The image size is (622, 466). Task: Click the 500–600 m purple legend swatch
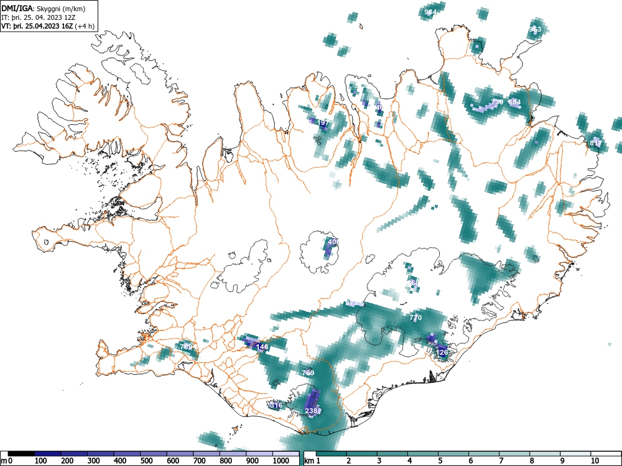154,454
